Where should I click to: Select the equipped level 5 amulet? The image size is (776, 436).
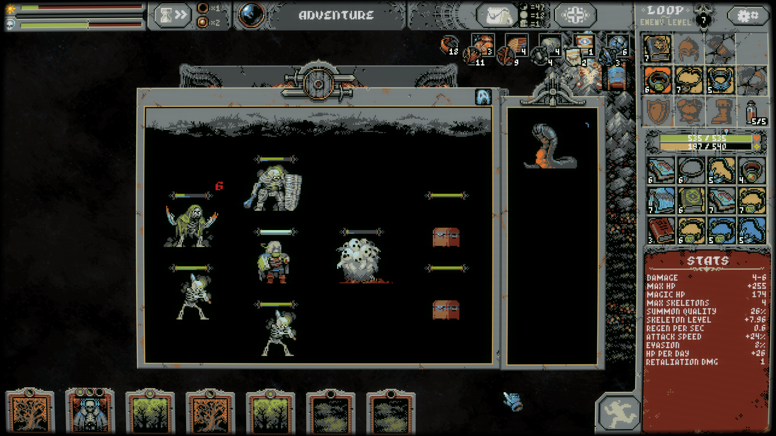pyautogui.click(x=720, y=80)
